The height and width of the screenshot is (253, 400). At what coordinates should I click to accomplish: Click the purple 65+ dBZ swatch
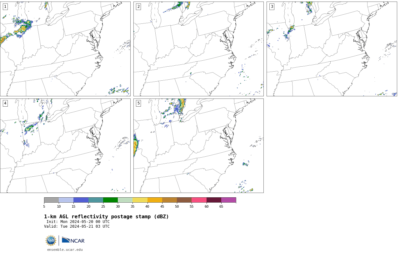pyautogui.click(x=228, y=200)
